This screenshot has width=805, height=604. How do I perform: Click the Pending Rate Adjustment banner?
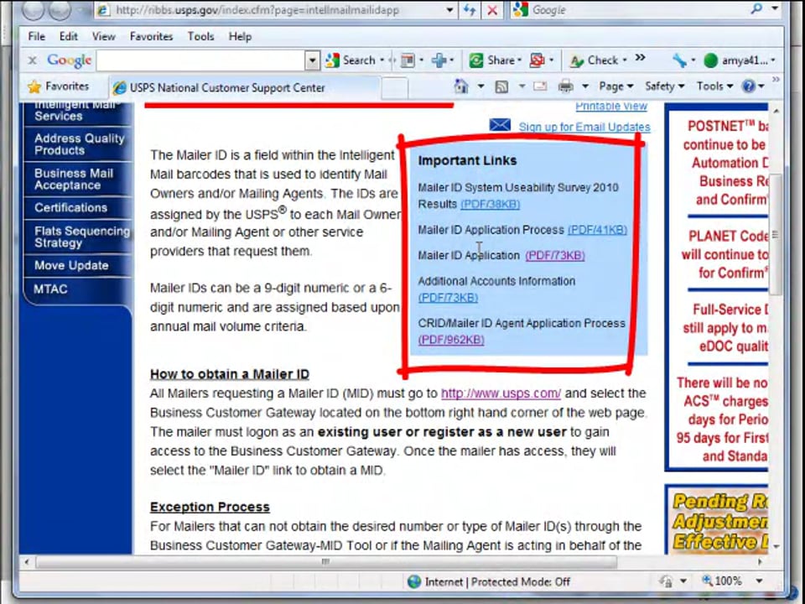click(x=717, y=520)
